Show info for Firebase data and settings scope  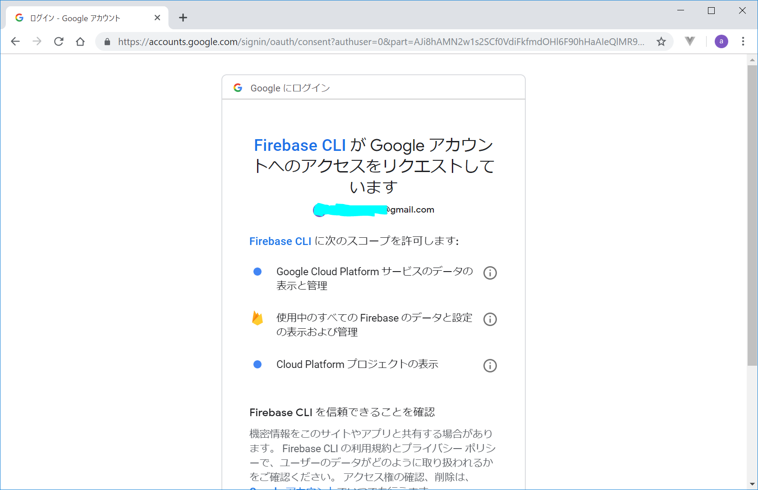coord(490,319)
